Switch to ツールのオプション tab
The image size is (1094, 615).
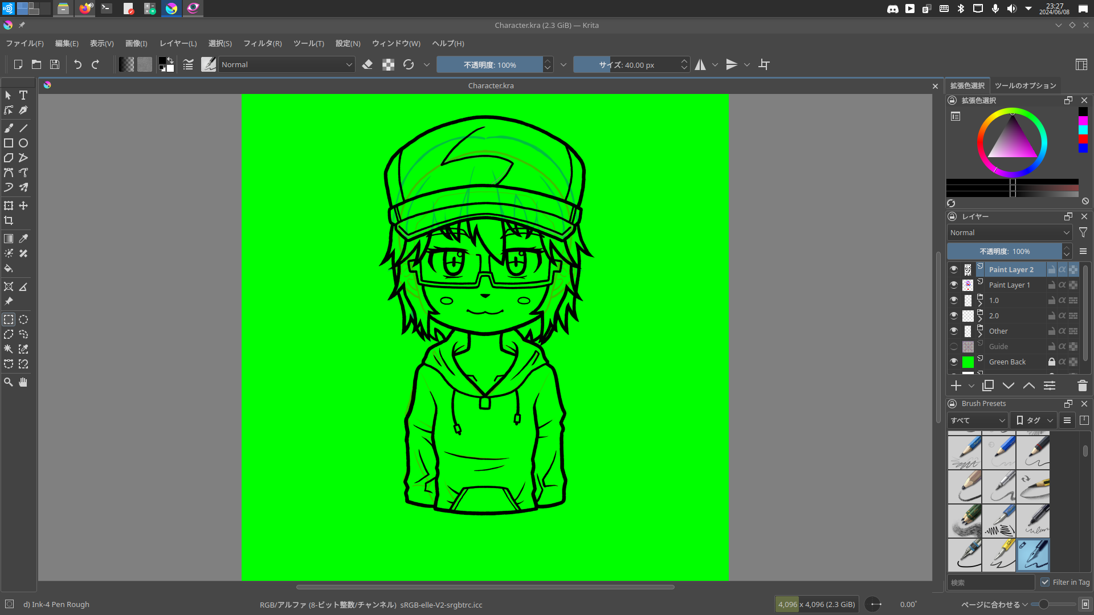[1025, 85]
